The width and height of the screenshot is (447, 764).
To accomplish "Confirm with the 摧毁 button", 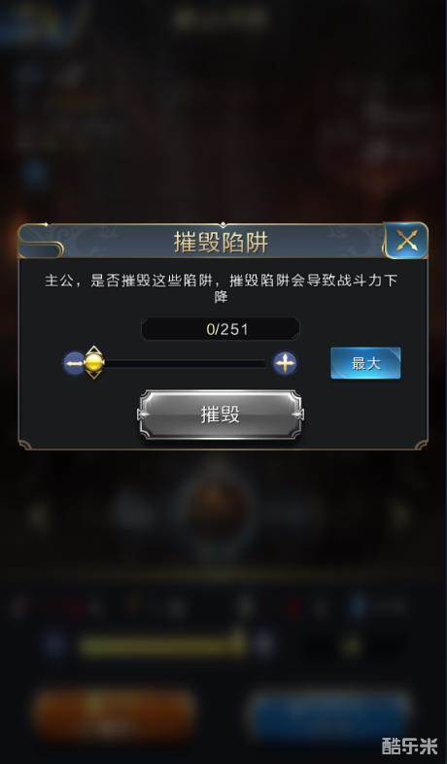I will (x=221, y=415).
